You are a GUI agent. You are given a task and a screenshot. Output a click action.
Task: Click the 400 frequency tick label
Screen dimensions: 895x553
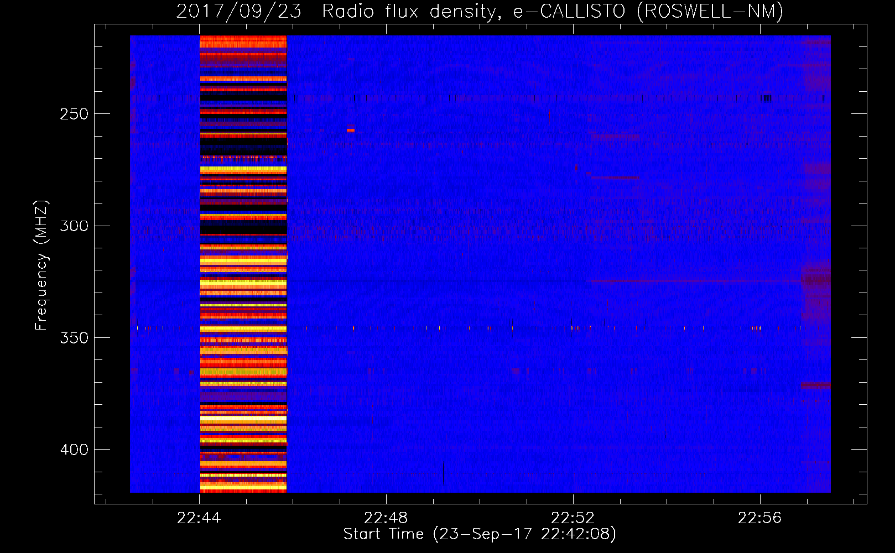click(74, 450)
